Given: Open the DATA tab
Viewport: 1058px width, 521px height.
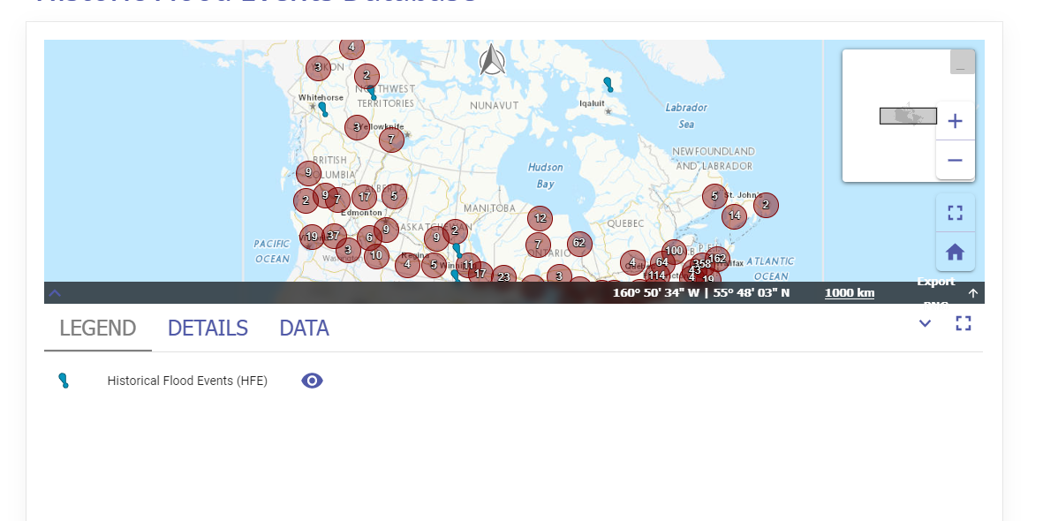Looking at the screenshot, I should pos(303,328).
